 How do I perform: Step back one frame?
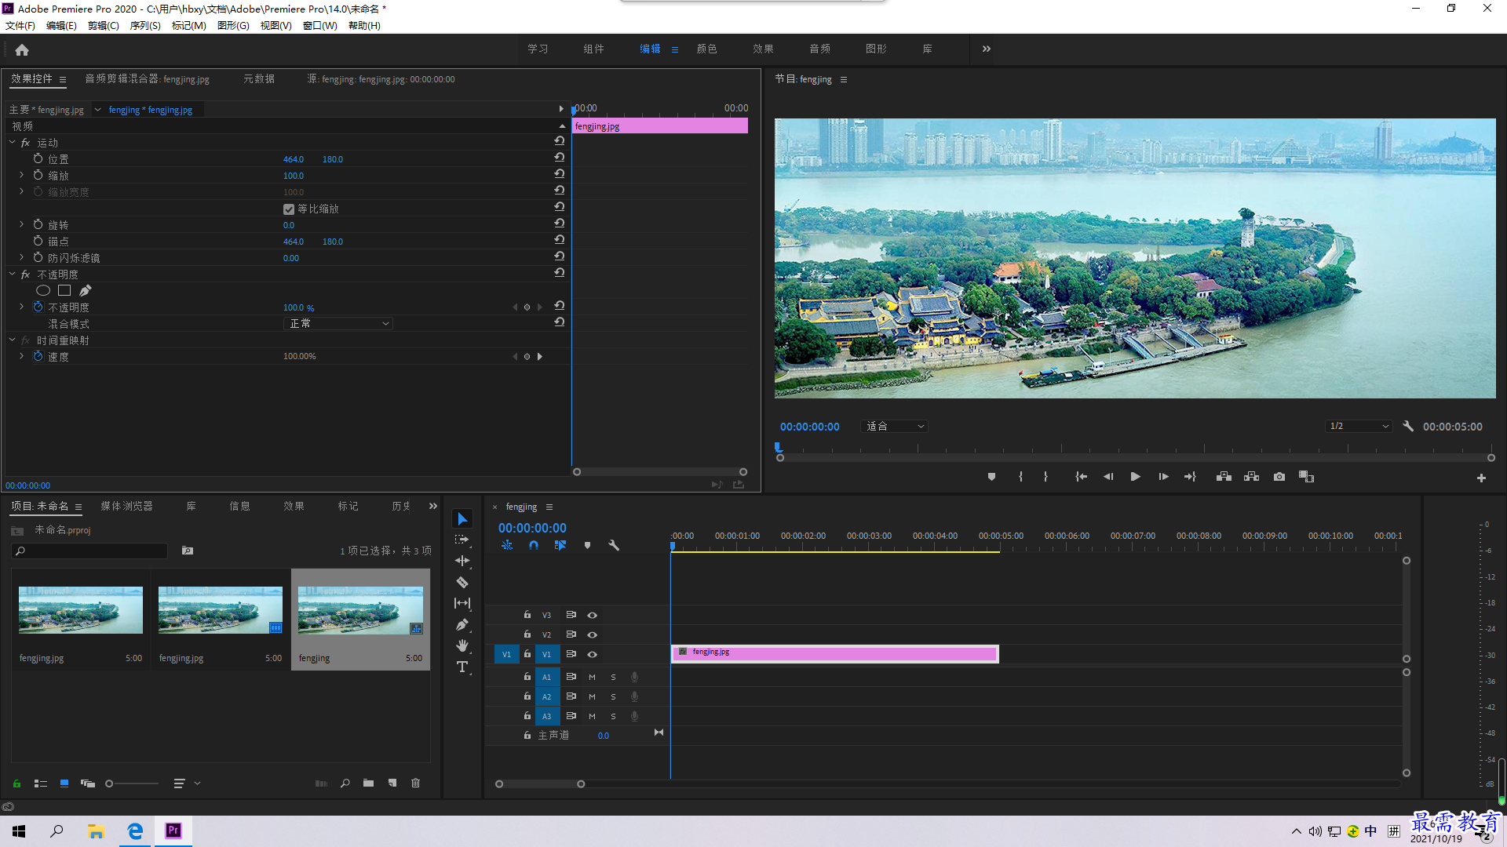click(x=1107, y=477)
